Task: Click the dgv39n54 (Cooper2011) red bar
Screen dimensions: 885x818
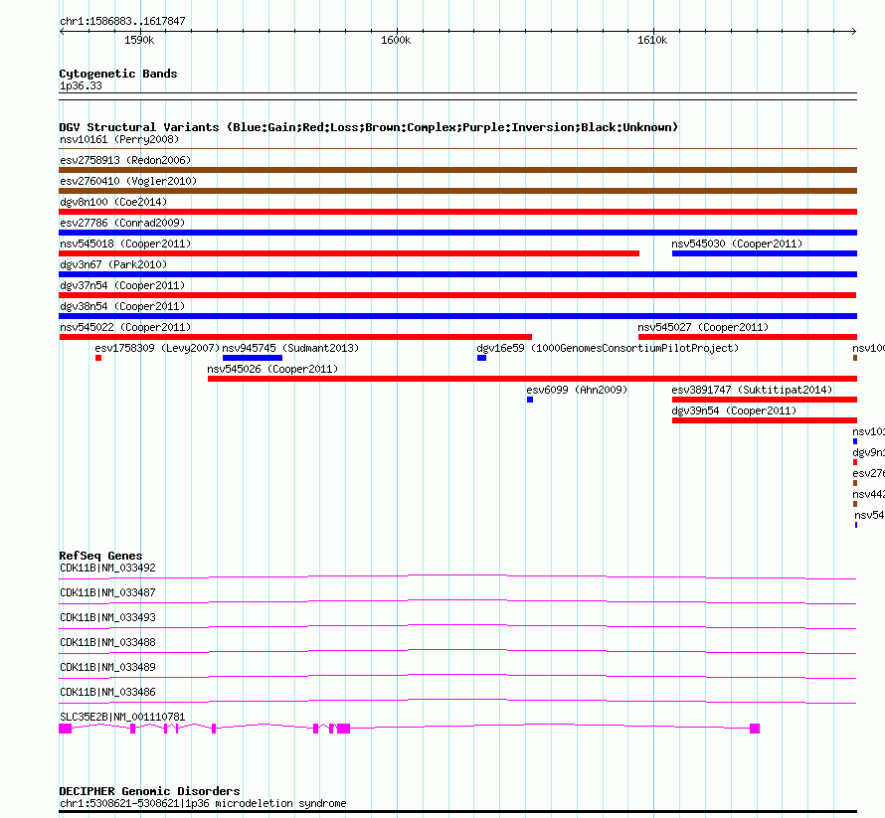Action: tap(765, 420)
